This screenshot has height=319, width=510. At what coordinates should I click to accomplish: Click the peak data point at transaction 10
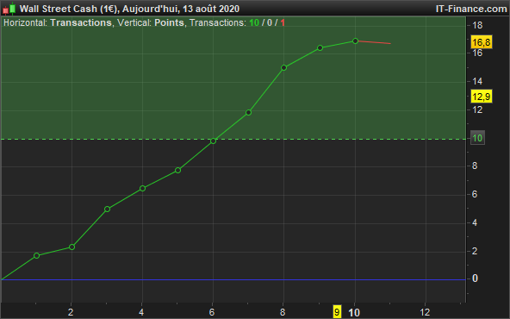point(355,41)
